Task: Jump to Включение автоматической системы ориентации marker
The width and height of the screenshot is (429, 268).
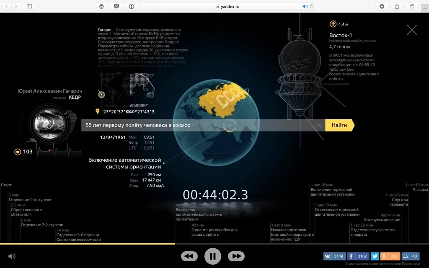Action: pos(199,212)
